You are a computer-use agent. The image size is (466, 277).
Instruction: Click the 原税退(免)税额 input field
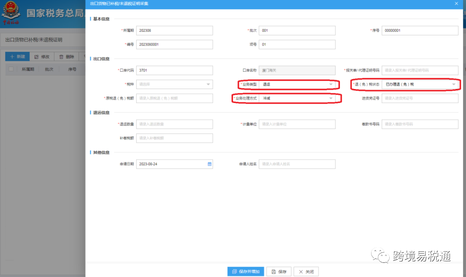(174, 98)
